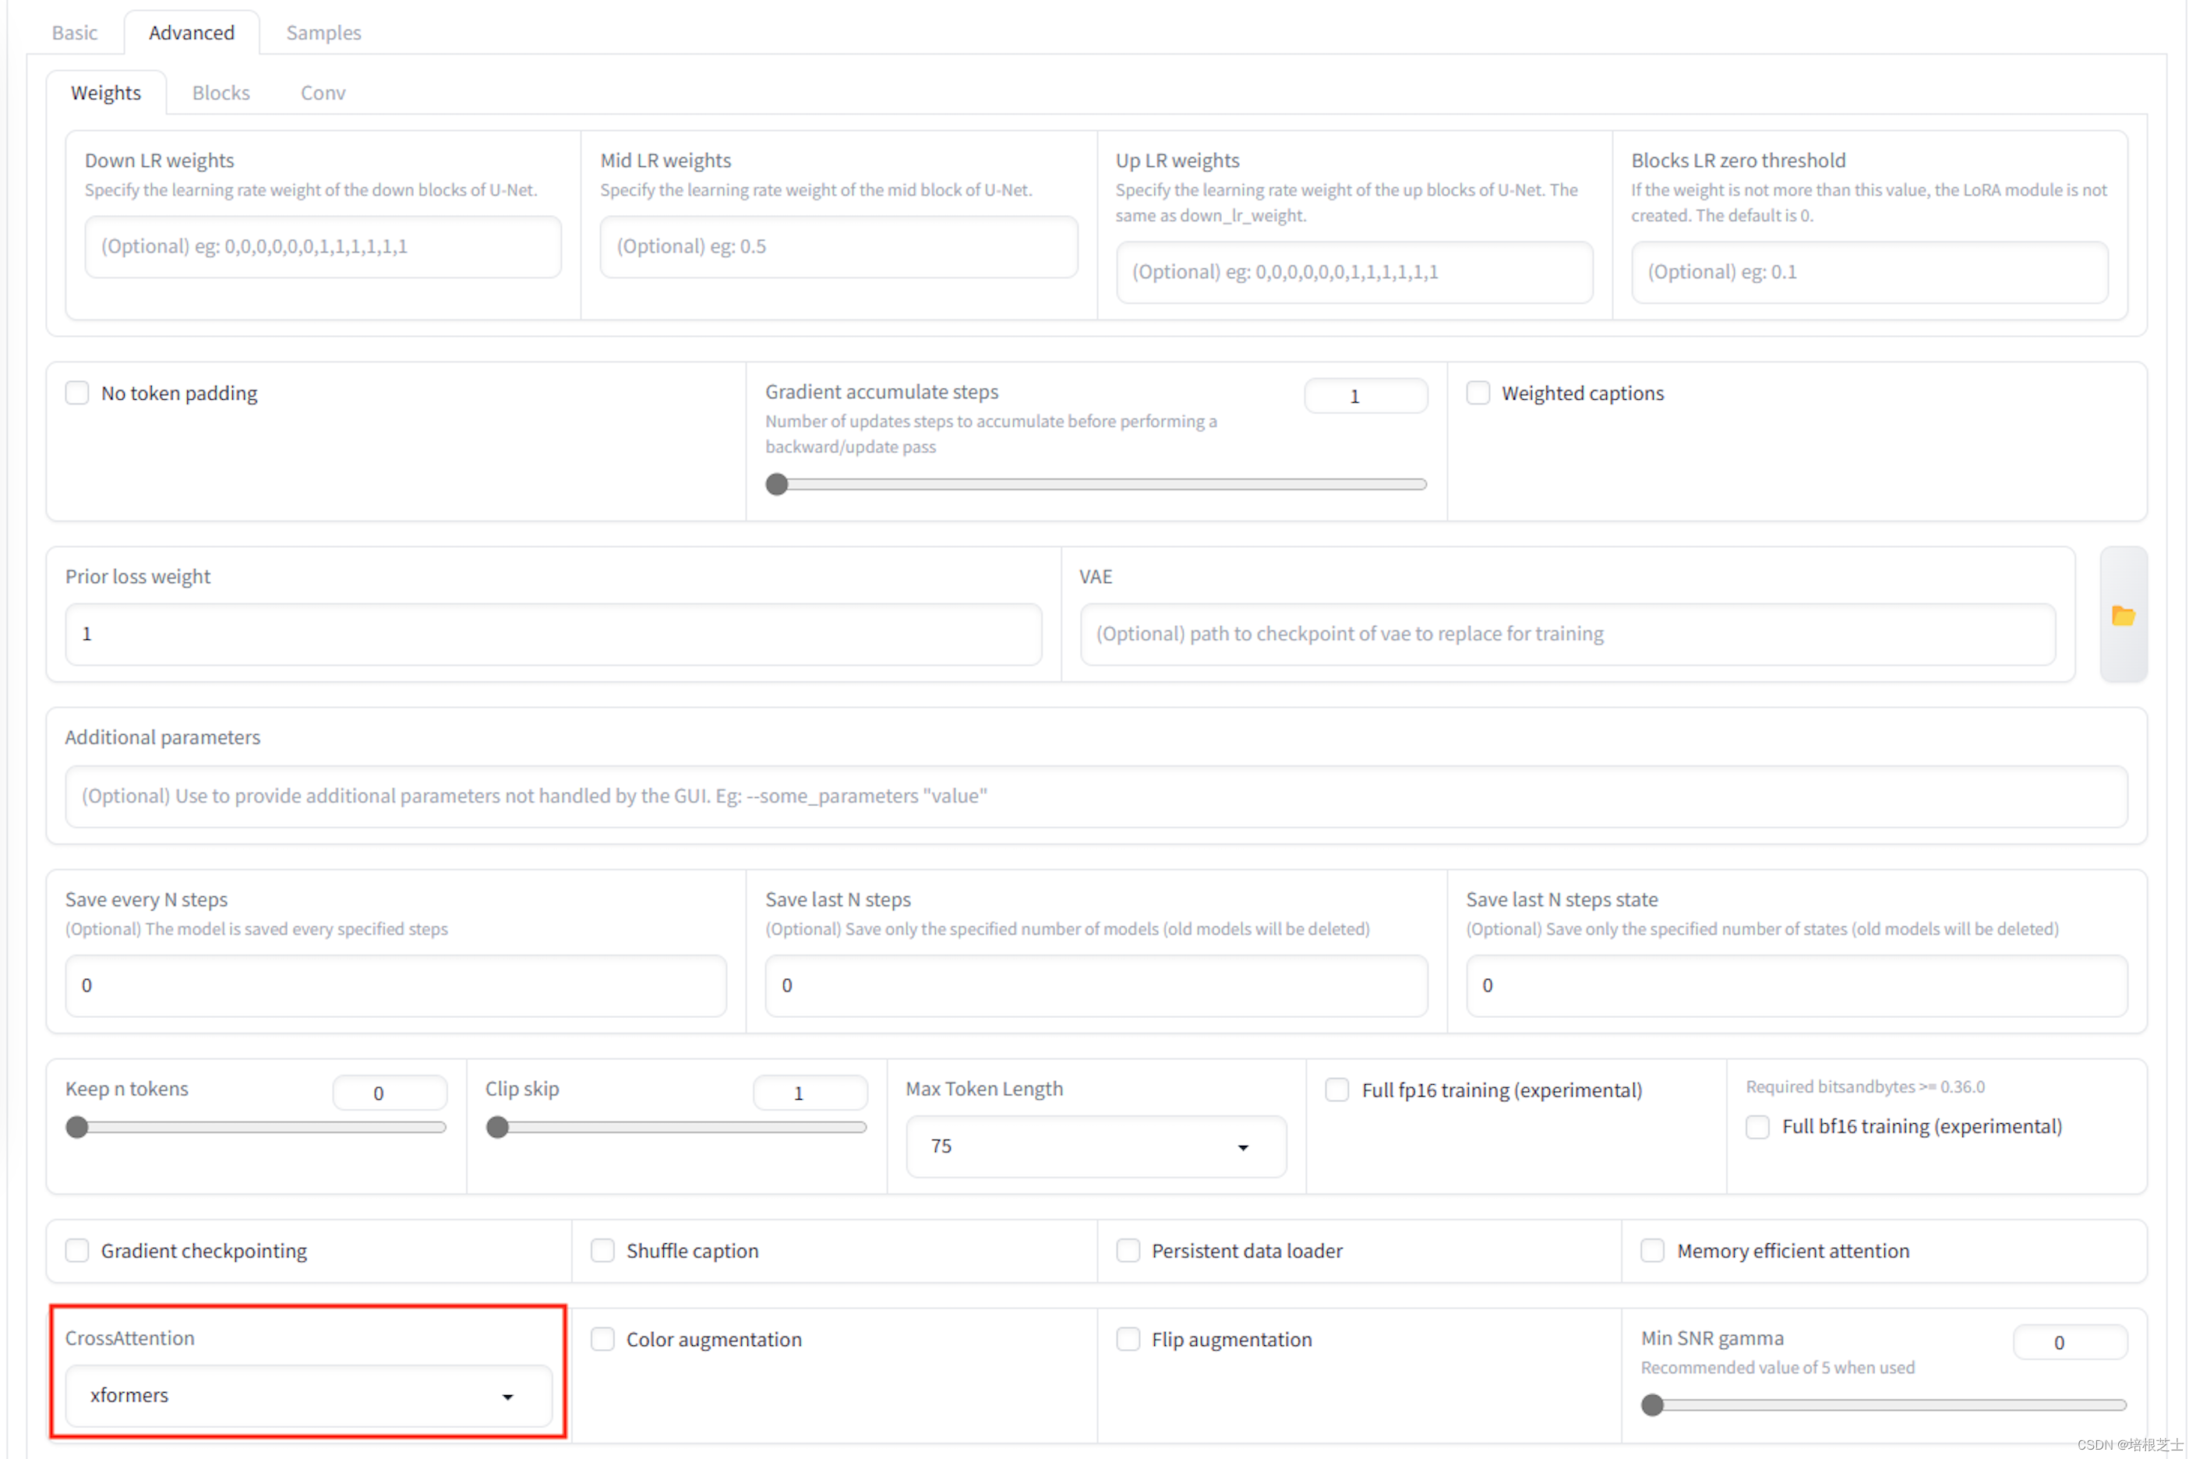The height and width of the screenshot is (1459, 2196).
Task: Open Down LR weights input field
Action: point(317,248)
